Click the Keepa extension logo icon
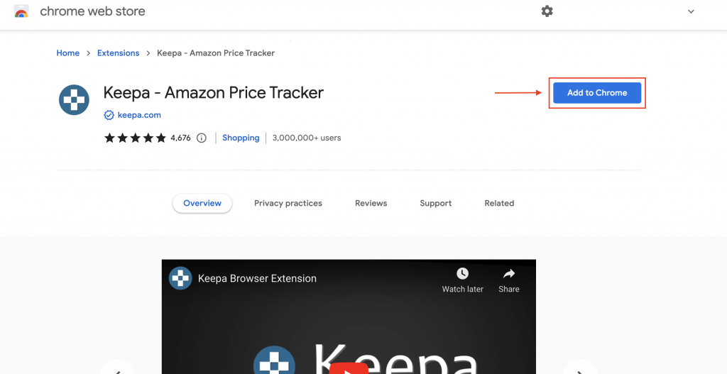 [x=74, y=100]
